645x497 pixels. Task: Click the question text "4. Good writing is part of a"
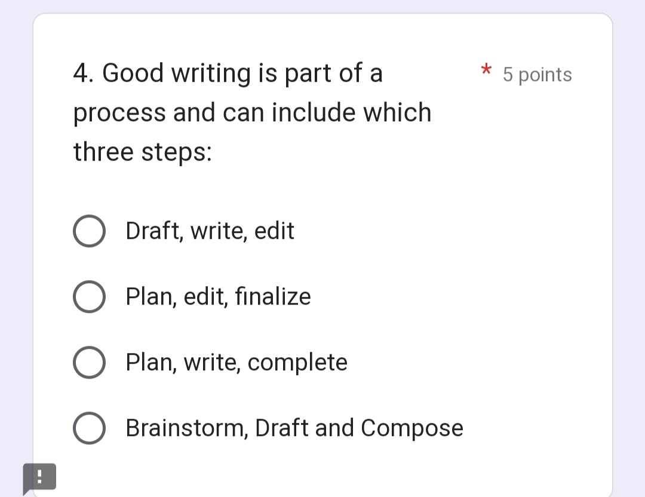[x=228, y=73]
